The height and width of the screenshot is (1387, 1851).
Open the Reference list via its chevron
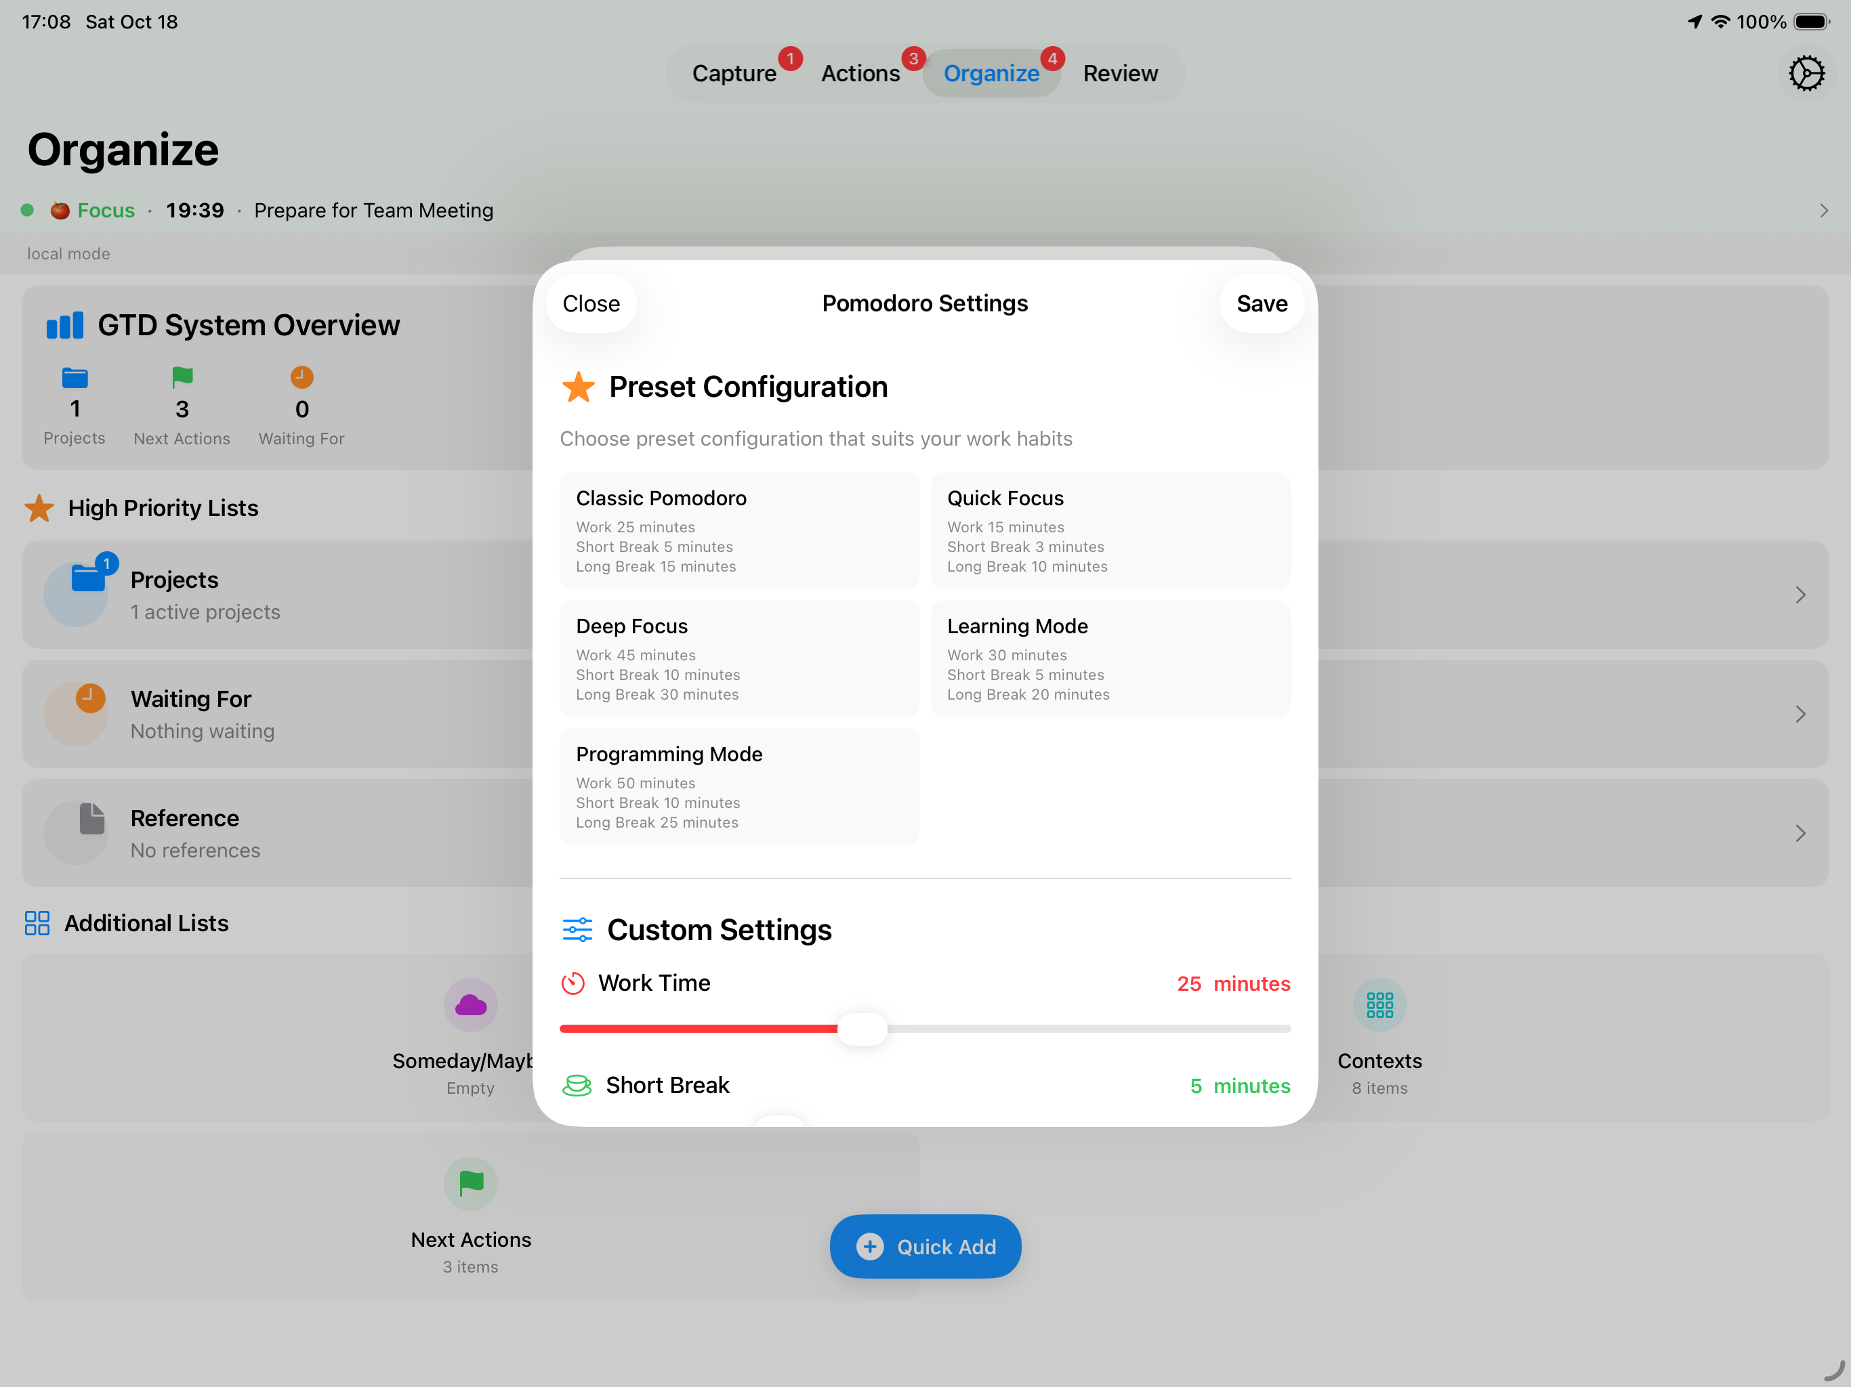(x=1802, y=833)
